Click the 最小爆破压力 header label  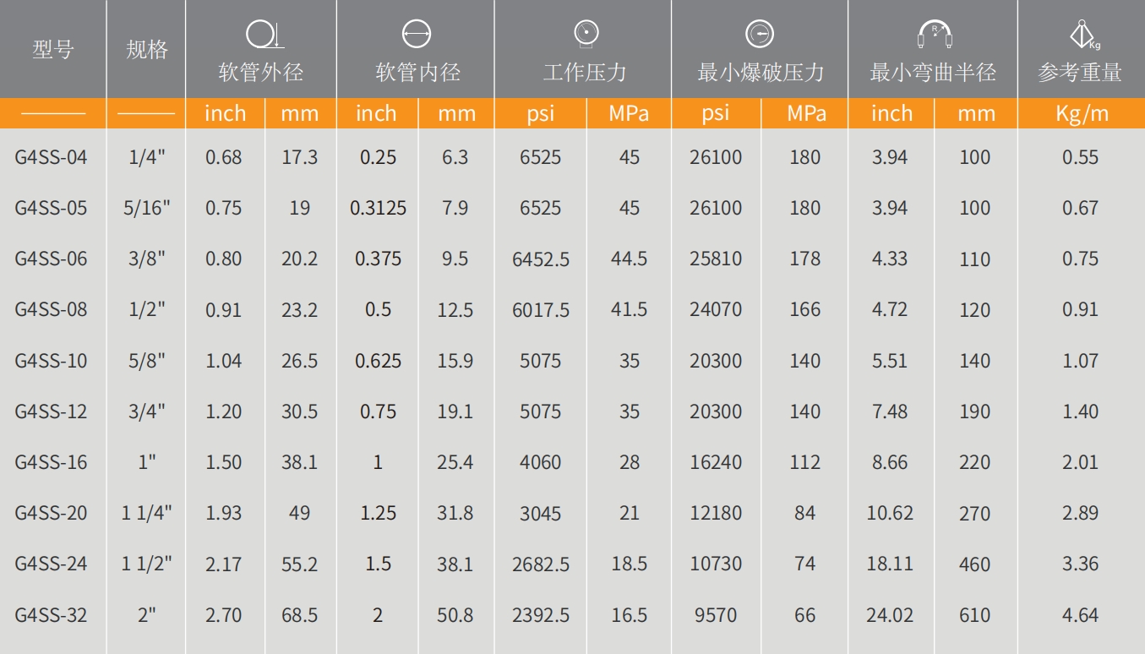760,73
